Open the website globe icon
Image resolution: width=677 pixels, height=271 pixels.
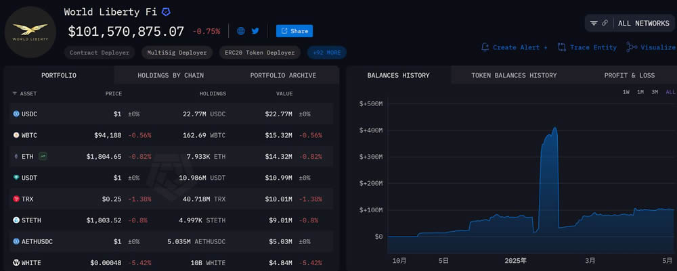coord(241,31)
